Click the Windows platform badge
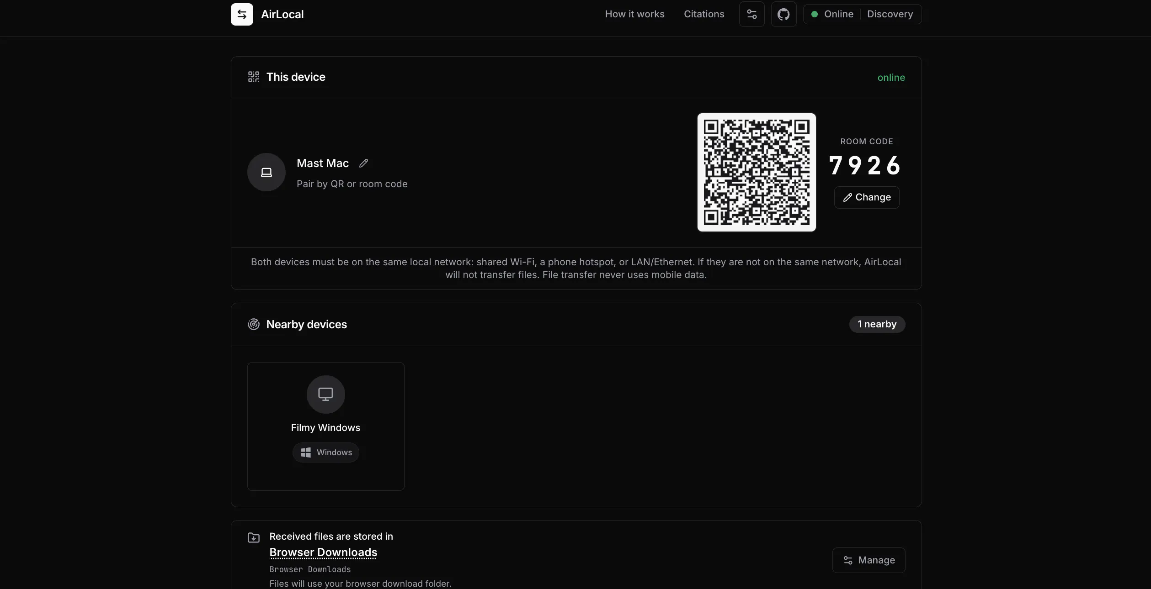Viewport: 1151px width, 589px height. tap(326, 452)
